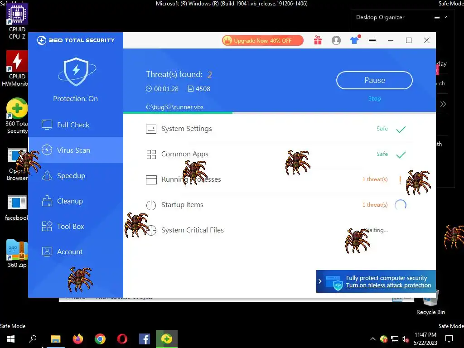The image size is (464, 348).
Task: Open Desktop Organizer menu icon
Action: [x=437, y=18]
